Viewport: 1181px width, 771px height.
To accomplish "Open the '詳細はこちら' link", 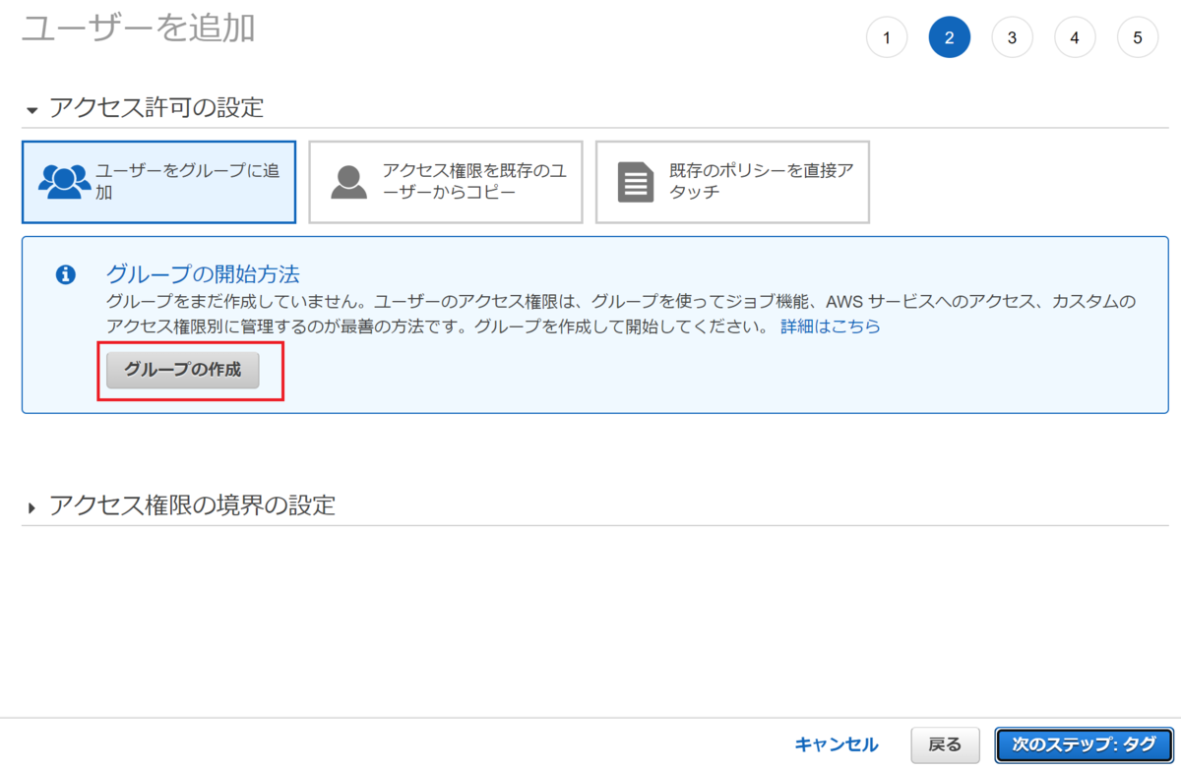I will tap(831, 326).
